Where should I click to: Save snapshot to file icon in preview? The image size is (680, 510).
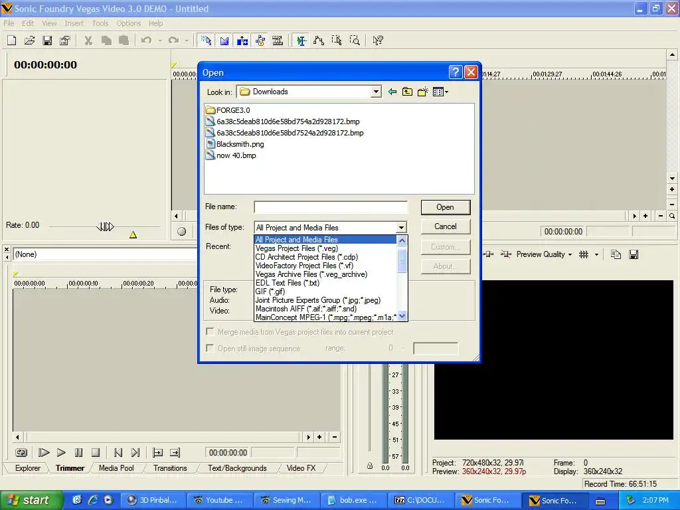[x=634, y=254]
